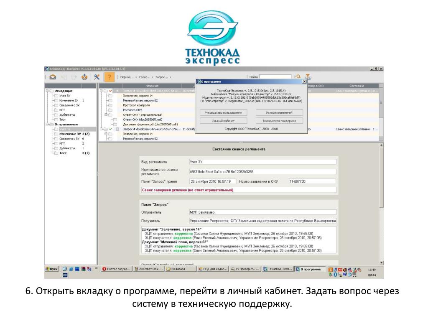Select Дубликаты folder under Исходящие
Image resolution: width=428 pixels, height=321 pixels.
tap(67, 115)
